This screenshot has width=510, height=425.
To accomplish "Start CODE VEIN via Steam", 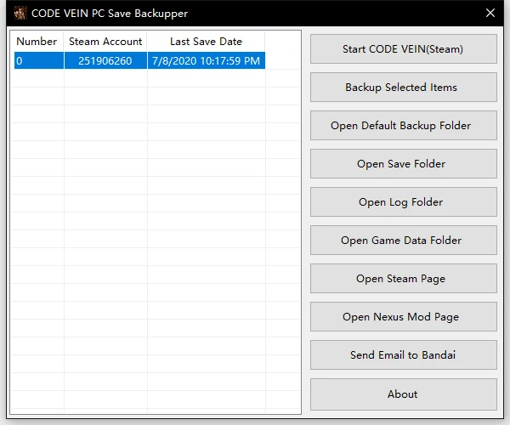I will point(403,48).
